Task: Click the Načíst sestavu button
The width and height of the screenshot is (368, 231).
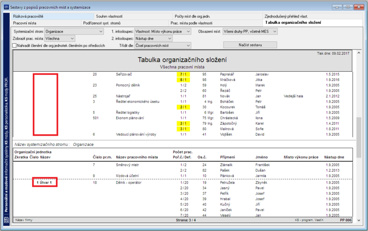Action: tap(250, 45)
